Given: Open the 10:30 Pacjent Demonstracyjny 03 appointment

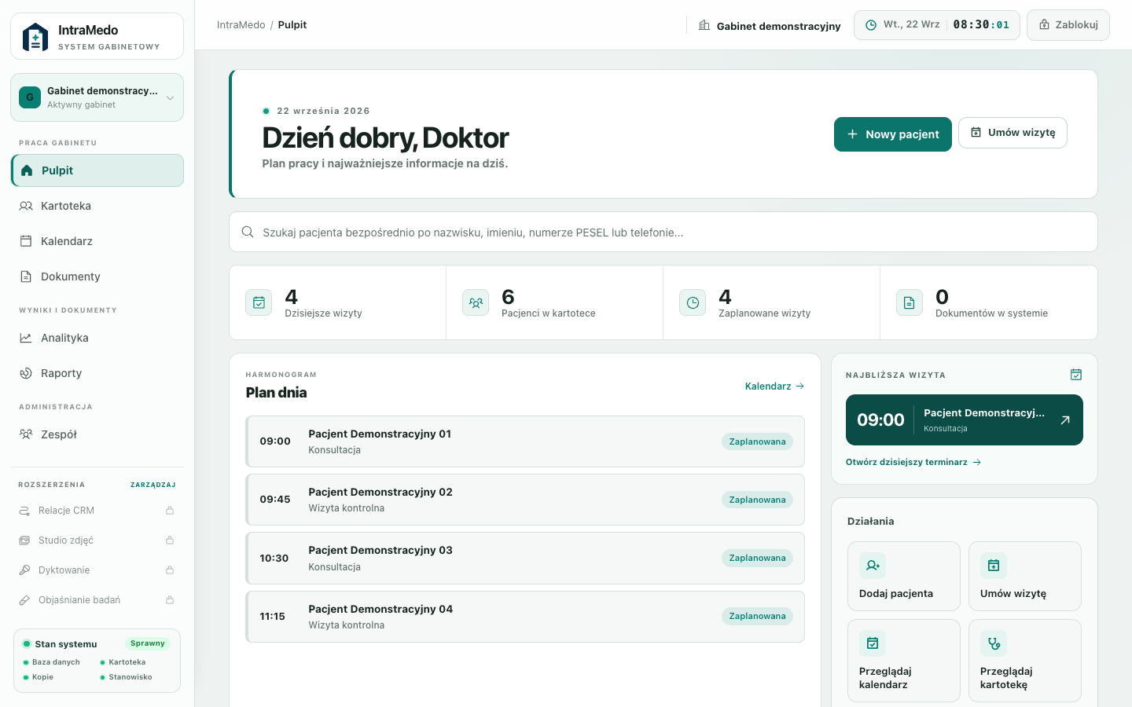Looking at the screenshot, I should [x=525, y=558].
